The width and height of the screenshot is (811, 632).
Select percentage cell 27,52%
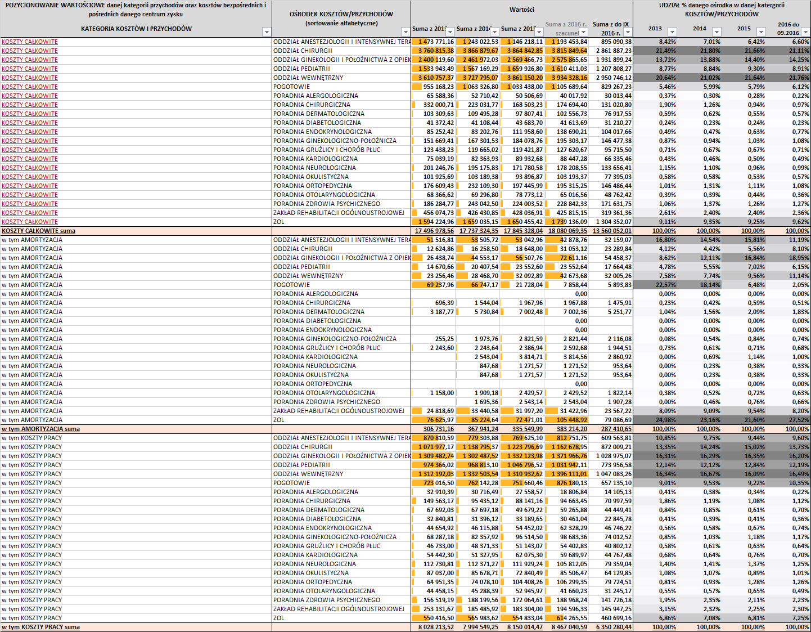(x=789, y=420)
